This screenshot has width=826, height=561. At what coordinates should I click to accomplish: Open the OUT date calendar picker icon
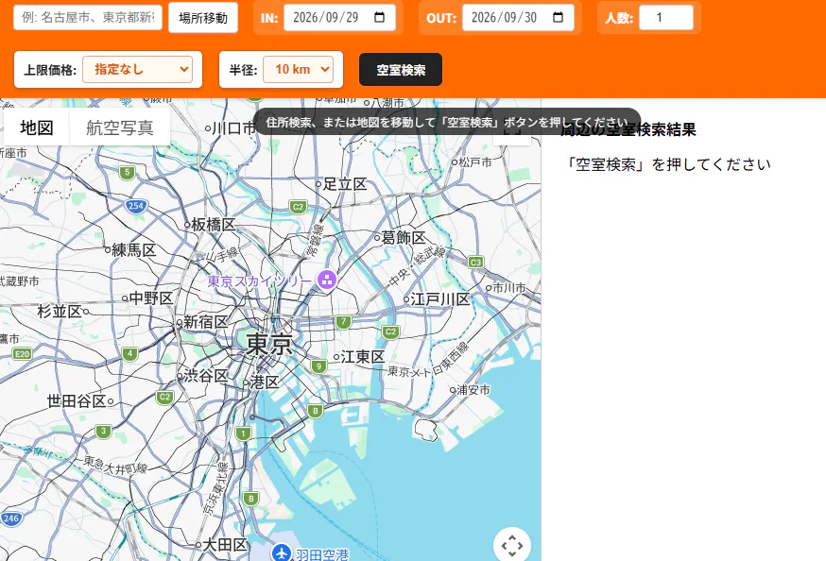pyautogui.click(x=558, y=17)
